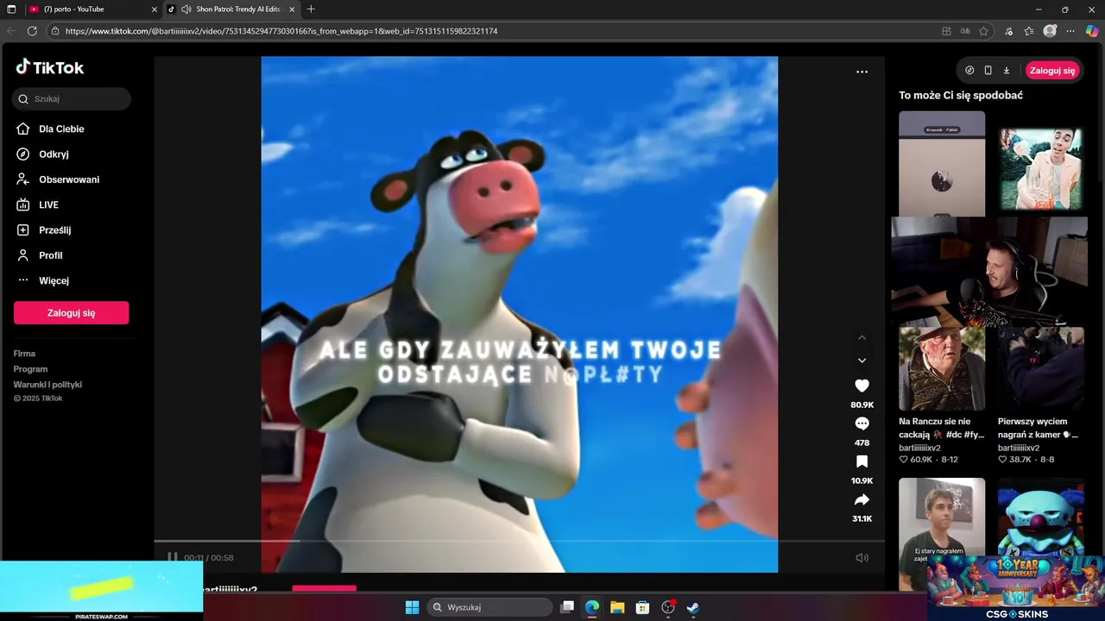Click the TikTok logo
This screenshot has width=1105, height=621.
[x=49, y=67]
